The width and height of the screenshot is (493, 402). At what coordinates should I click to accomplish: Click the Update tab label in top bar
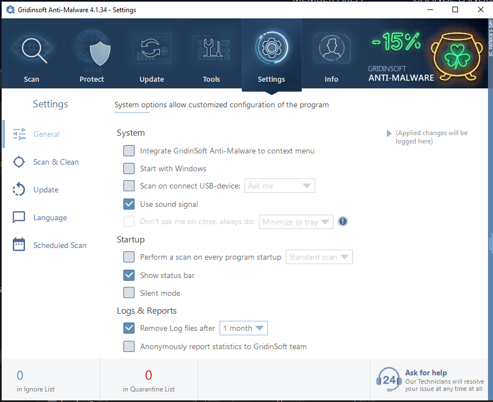[152, 80]
